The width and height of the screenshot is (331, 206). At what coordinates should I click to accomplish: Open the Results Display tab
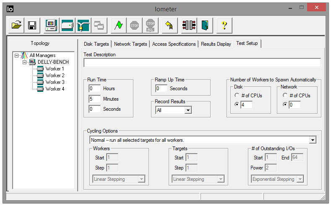216,44
